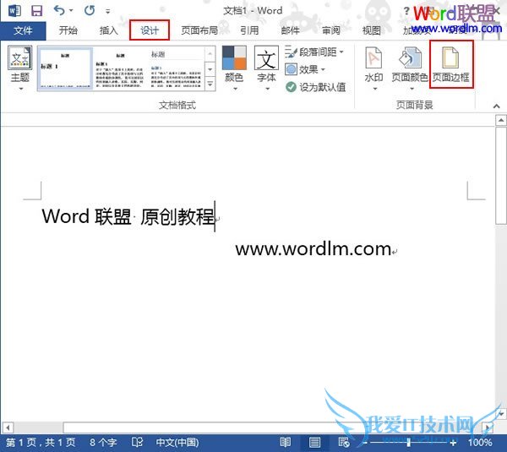This screenshot has width=507, height=452.
Task: Open the 水印 watermark button
Action: [373, 68]
